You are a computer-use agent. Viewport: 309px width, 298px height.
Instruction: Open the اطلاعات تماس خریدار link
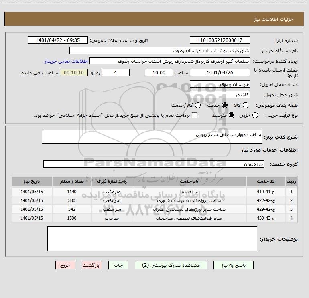[66, 61]
